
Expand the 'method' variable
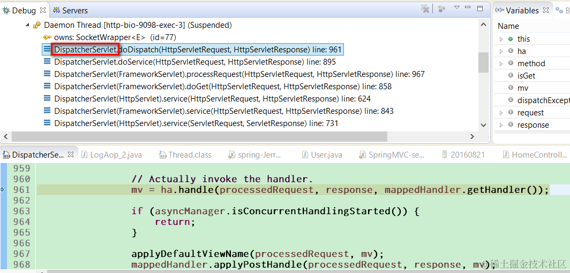coord(501,64)
